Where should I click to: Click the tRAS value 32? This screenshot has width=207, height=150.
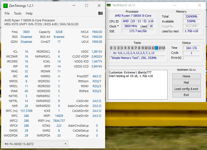point(26,71)
